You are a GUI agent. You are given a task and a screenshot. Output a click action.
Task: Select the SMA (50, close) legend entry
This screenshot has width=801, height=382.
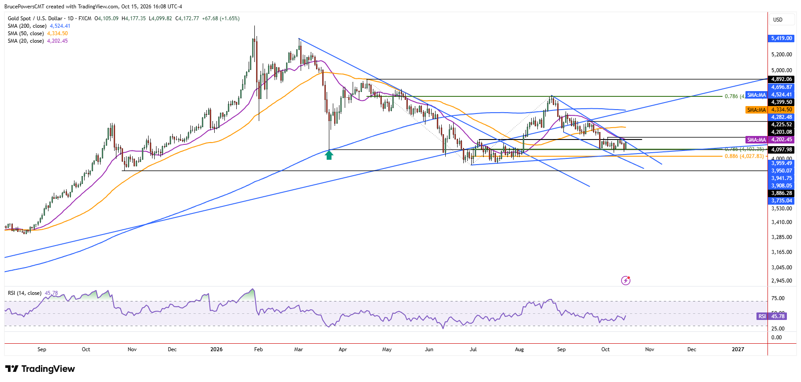pyautogui.click(x=38, y=33)
